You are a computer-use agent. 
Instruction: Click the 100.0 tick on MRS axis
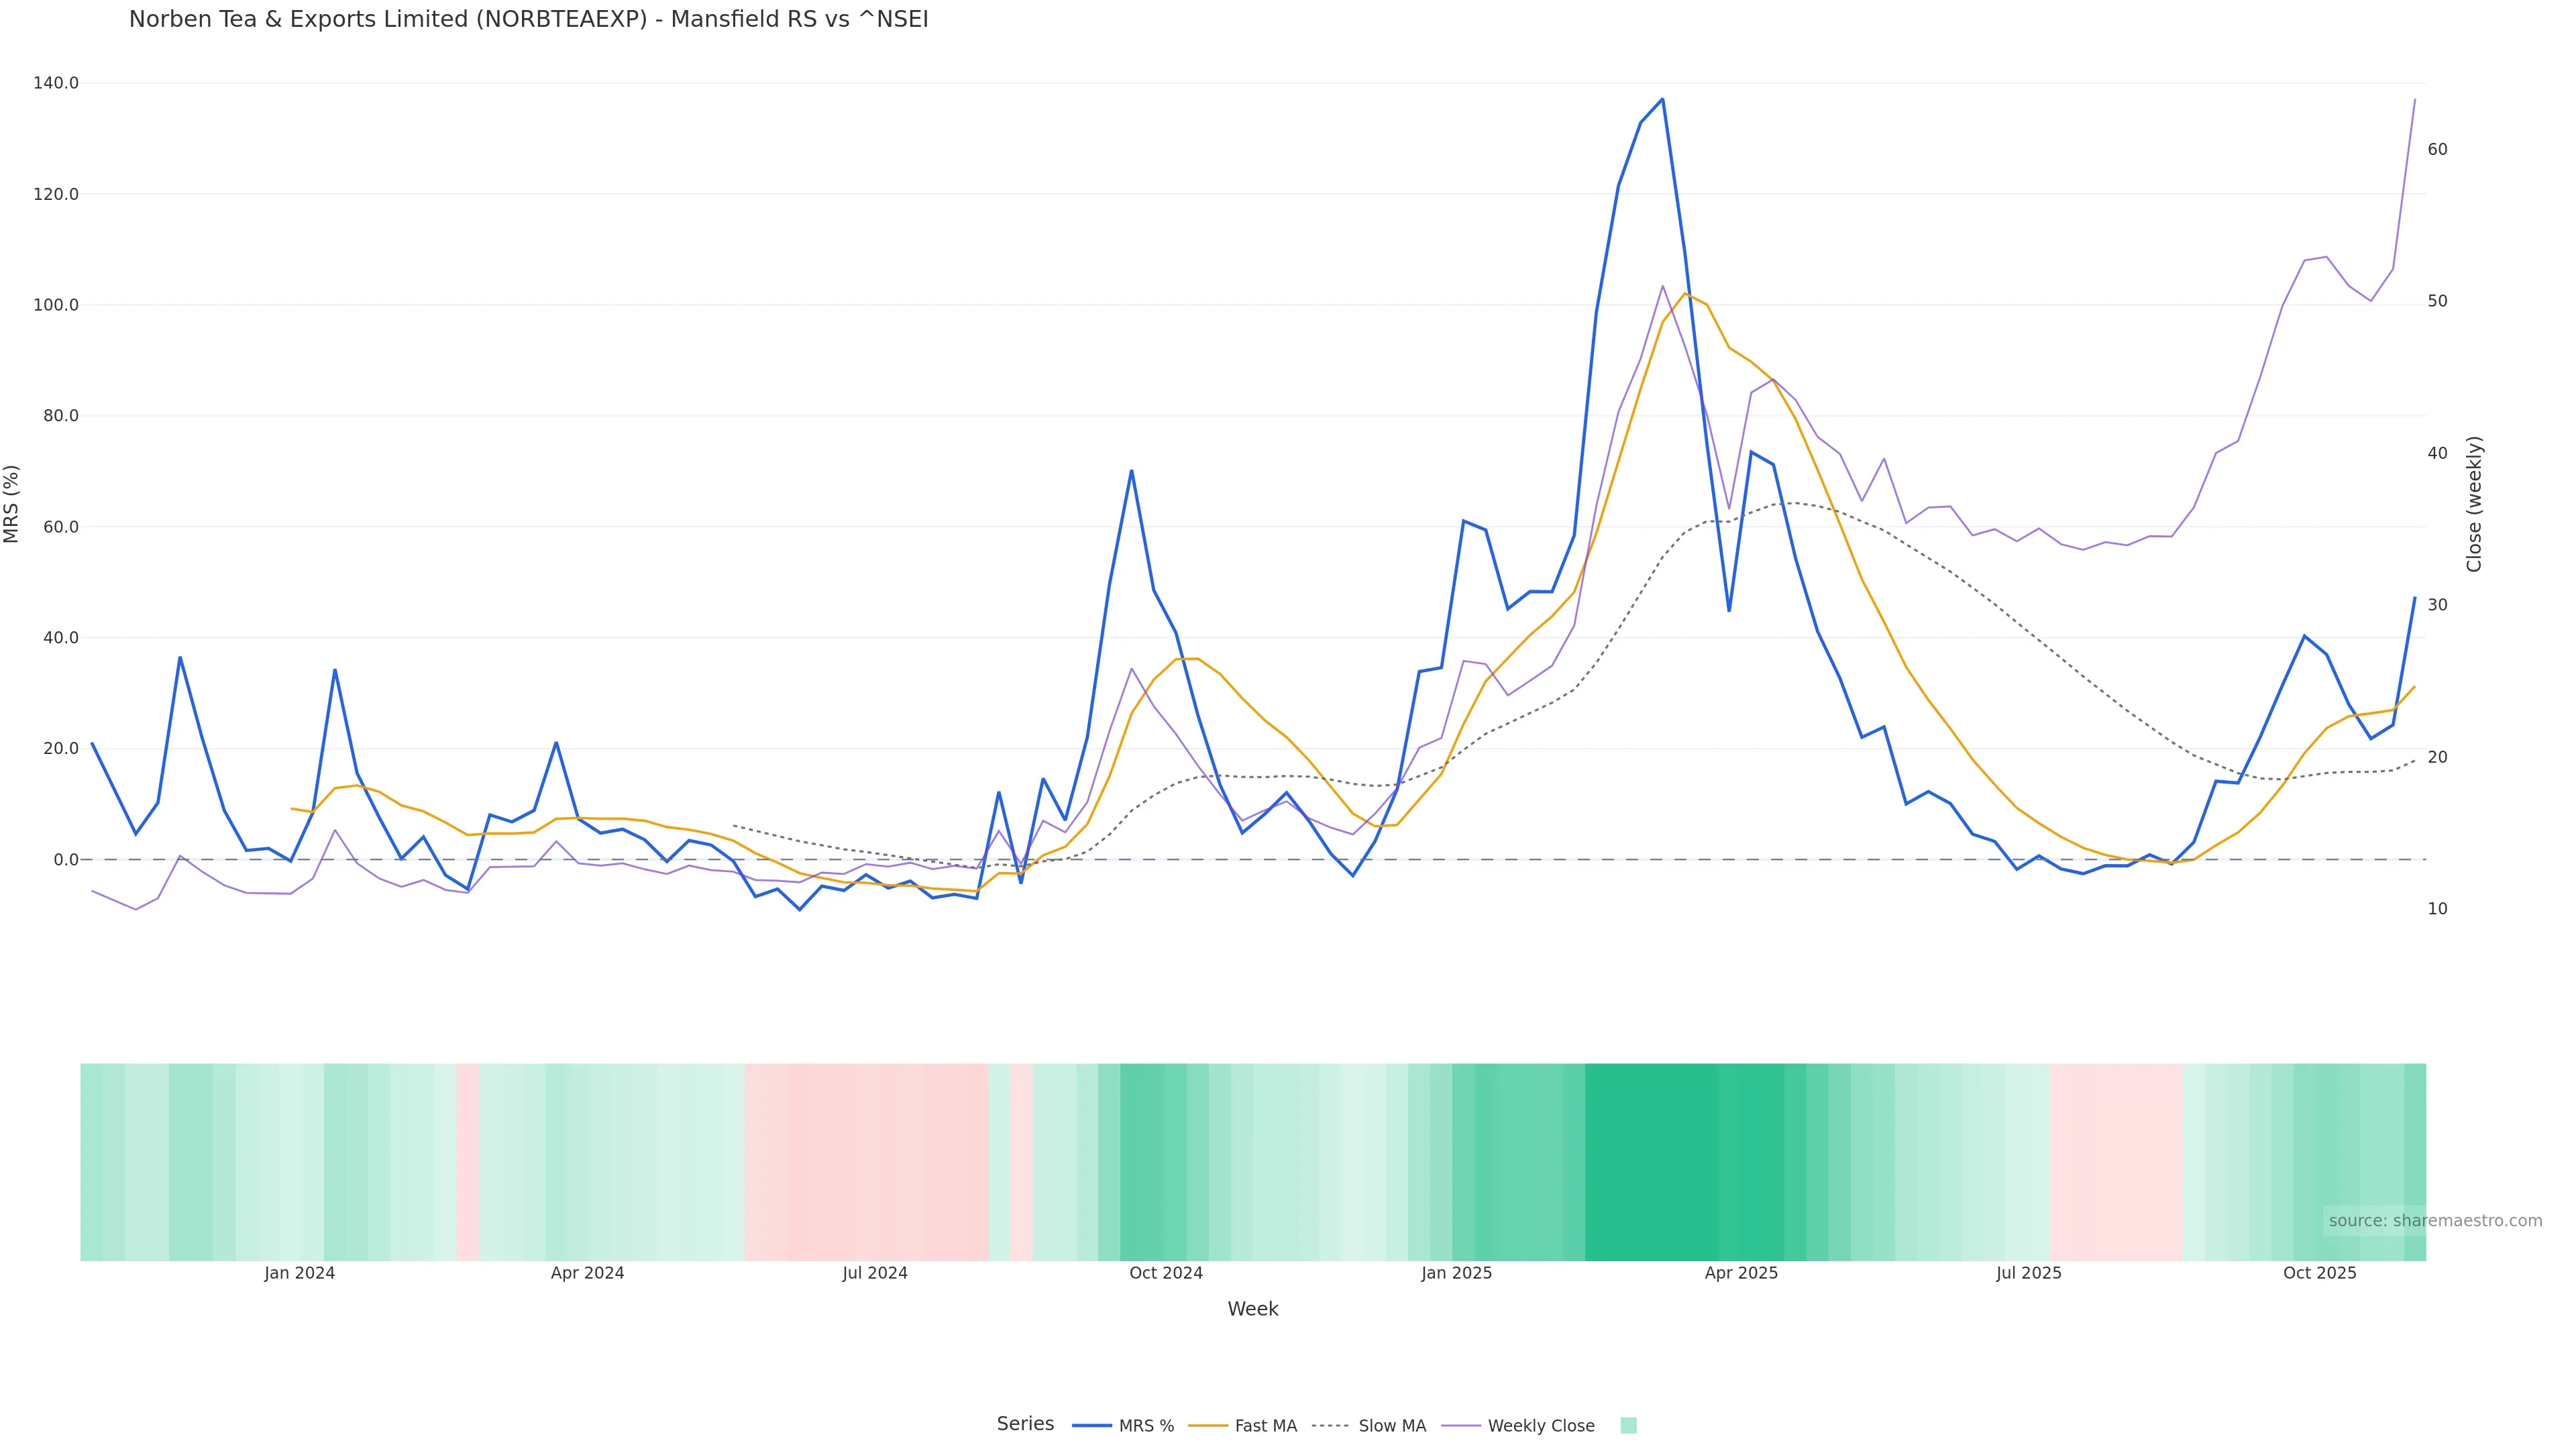click(x=56, y=305)
